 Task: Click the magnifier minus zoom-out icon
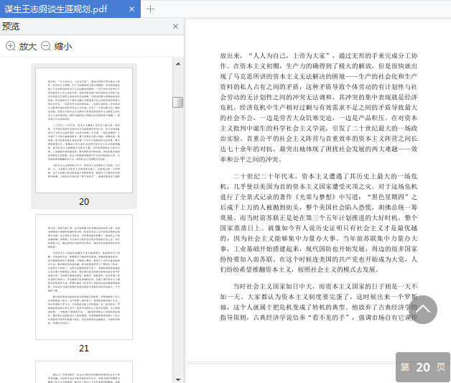[46, 46]
